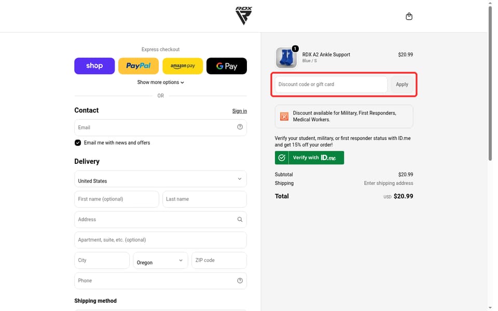The image size is (498, 311).
Task: Pay with Google Pay button
Action: click(227, 66)
